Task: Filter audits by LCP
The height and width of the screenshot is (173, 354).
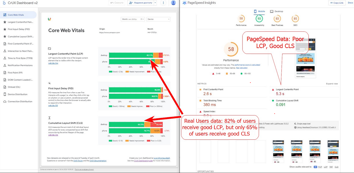Action: pyautogui.click(x=326, y=167)
